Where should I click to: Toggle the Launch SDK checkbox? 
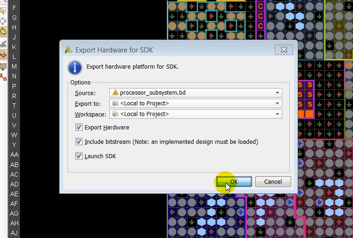tap(79, 156)
